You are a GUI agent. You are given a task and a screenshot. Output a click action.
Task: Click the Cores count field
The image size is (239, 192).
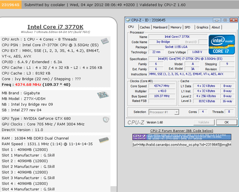pos(203,112)
